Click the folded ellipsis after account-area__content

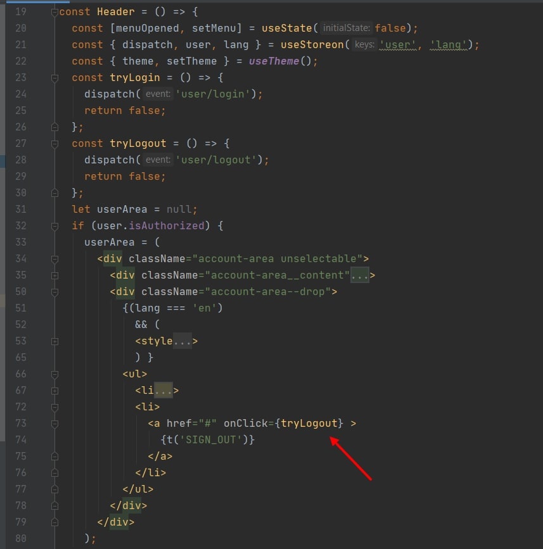tap(360, 275)
